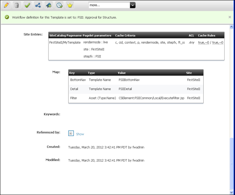Image resolution: width=235 pixels, height=195 pixels.
Task: Click the tree with plus icon
Action: click(49, 5)
